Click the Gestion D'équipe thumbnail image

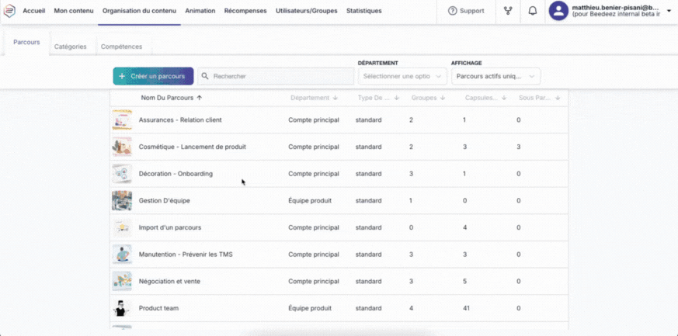[122, 200]
